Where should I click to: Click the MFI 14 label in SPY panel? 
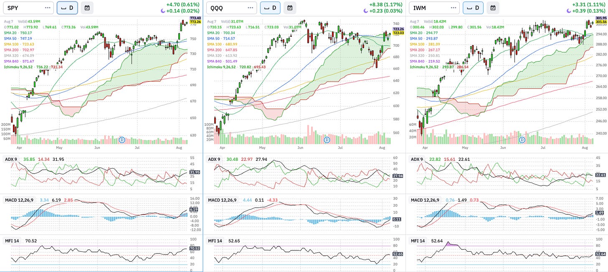(13, 240)
